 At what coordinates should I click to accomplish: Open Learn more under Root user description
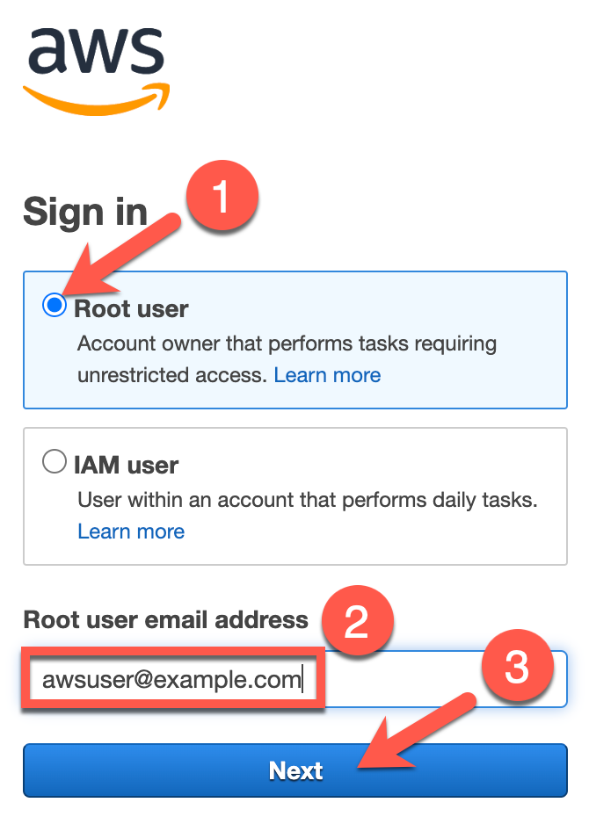point(327,374)
